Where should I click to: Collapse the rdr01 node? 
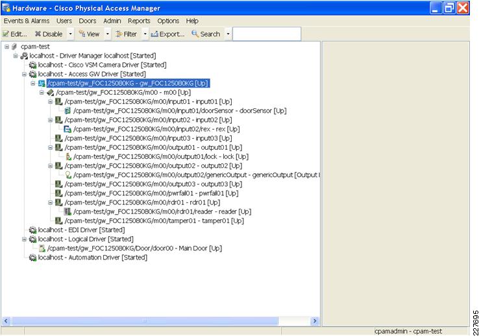pos(51,202)
